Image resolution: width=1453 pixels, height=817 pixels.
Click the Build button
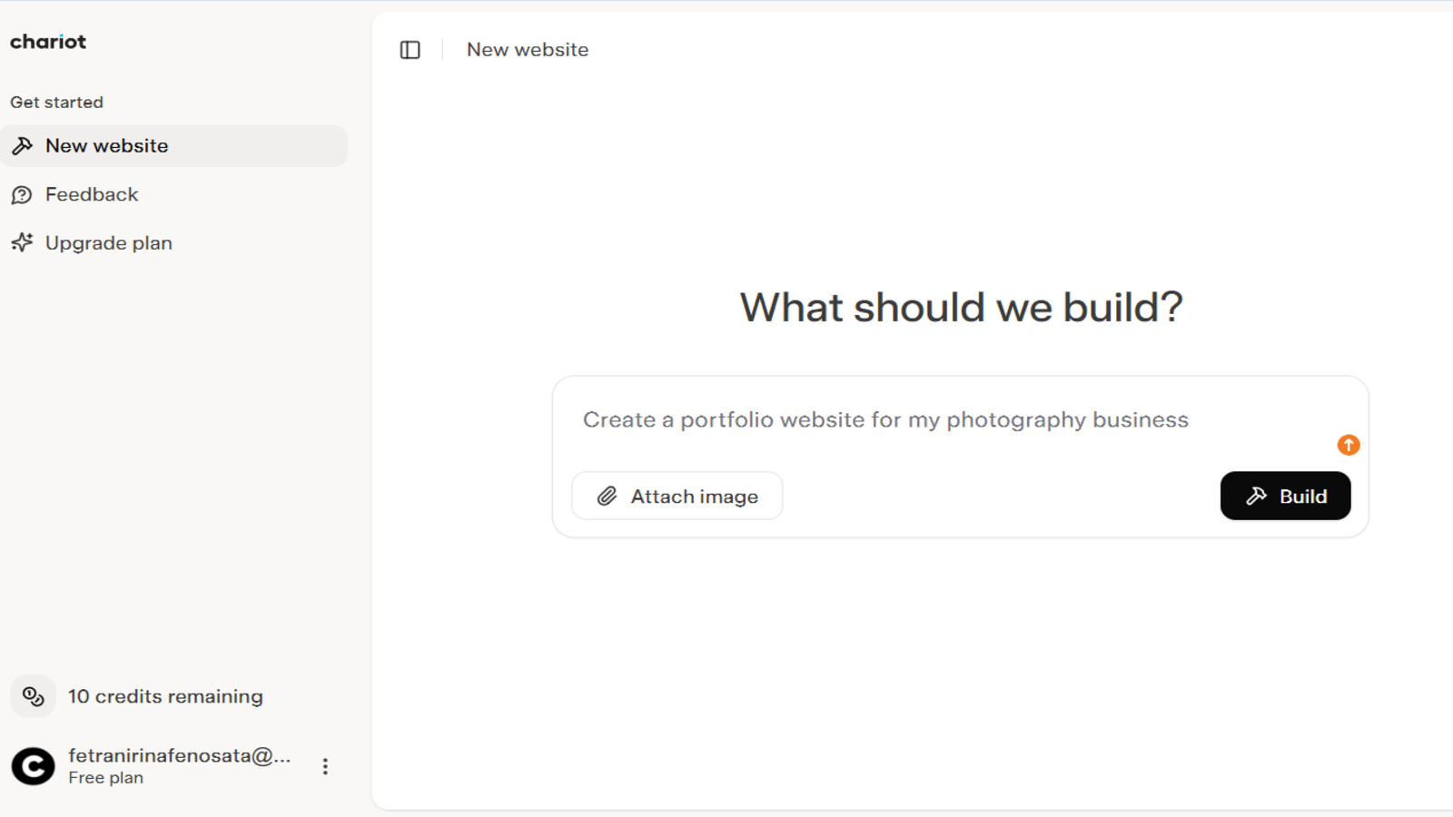(1285, 496)
